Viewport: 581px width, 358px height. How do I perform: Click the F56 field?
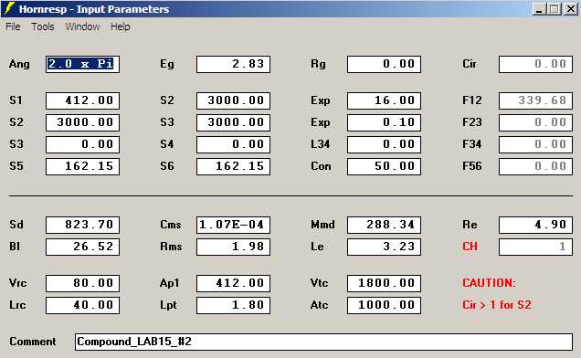pyautogui.click(x=535, y=166)
